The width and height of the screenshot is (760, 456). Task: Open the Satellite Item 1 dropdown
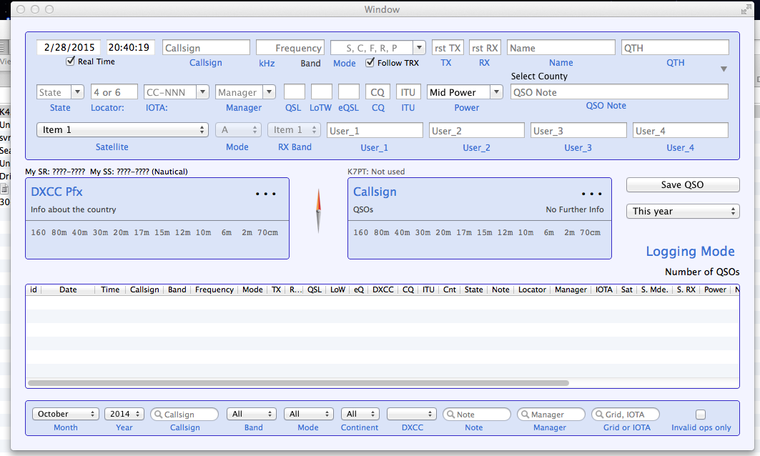tap(122, 130)
